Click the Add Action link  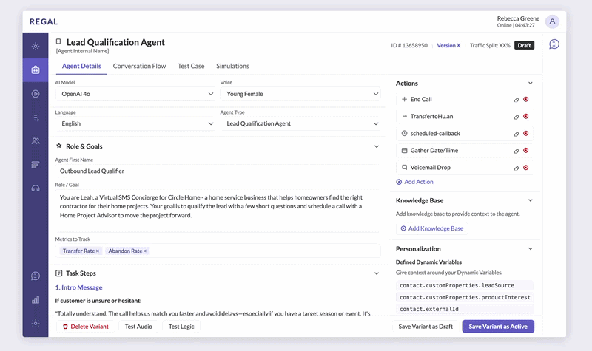(414, 182)
